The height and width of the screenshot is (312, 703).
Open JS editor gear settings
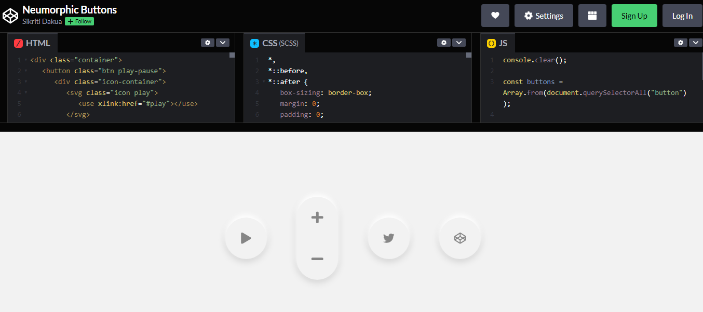pos(681,43)
